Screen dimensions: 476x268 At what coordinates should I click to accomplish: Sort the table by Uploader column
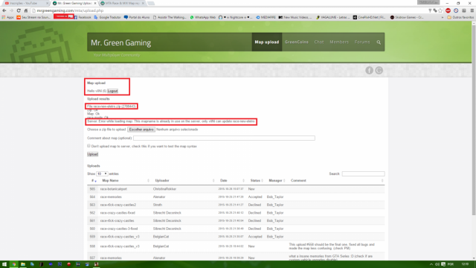coord(184,180)
